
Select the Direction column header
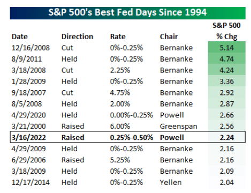click(x=77, y=36)
